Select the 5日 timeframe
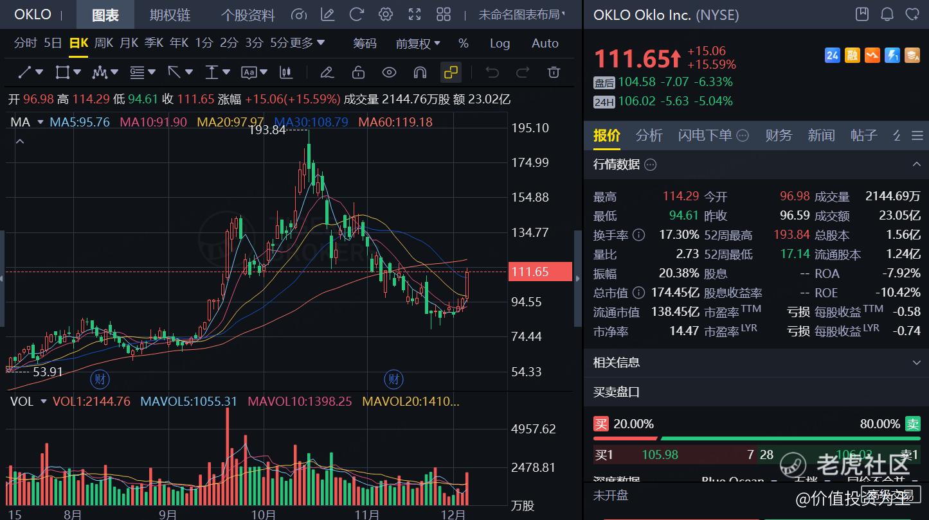The width and height of the screenshot is (929, 520). [x=53, y=43]
